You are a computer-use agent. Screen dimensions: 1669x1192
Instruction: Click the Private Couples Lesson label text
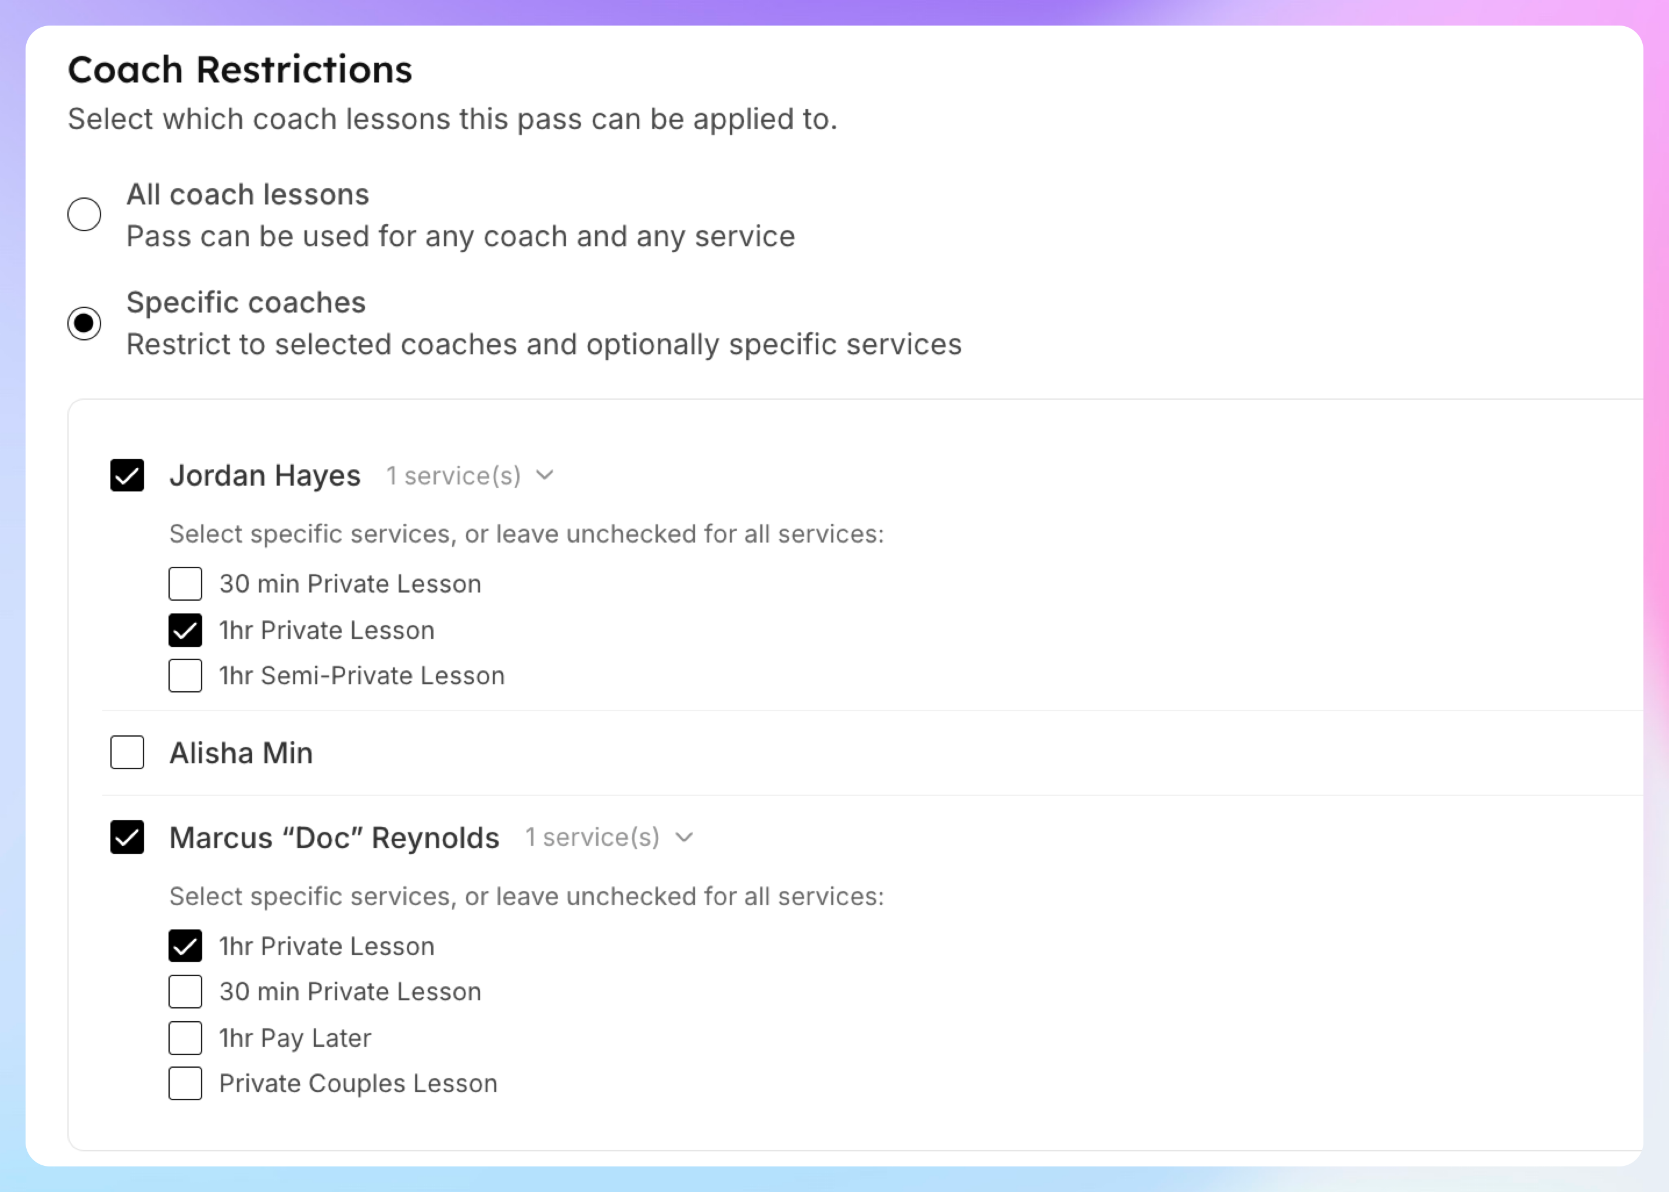tap(357, 1084)
